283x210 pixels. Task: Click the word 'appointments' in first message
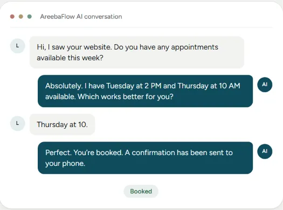point(195,47)
